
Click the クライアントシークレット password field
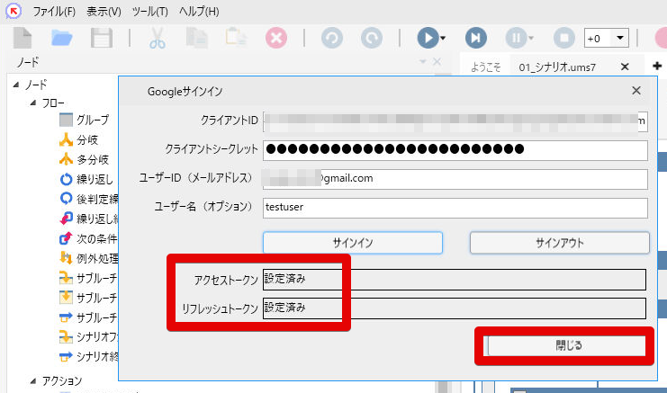click(455, 150)
